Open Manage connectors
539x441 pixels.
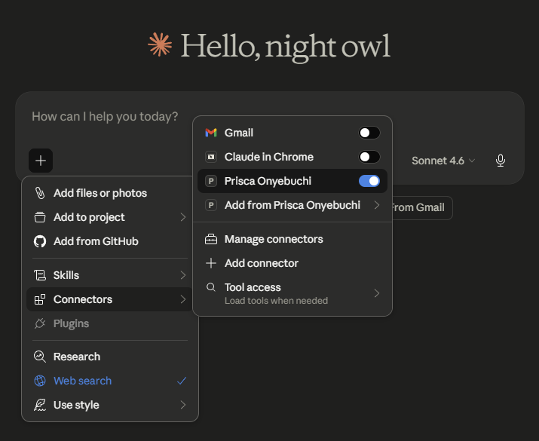(x=292, y=239)
